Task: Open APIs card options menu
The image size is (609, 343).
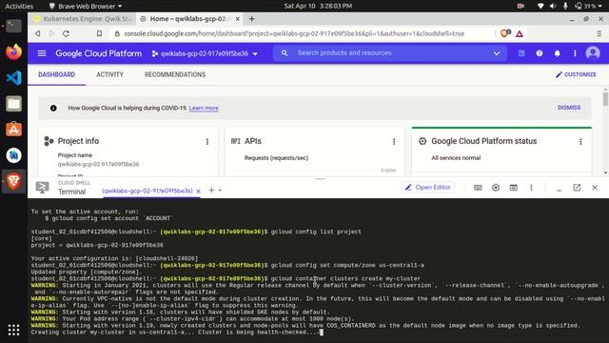Action: tap(394, 142)
